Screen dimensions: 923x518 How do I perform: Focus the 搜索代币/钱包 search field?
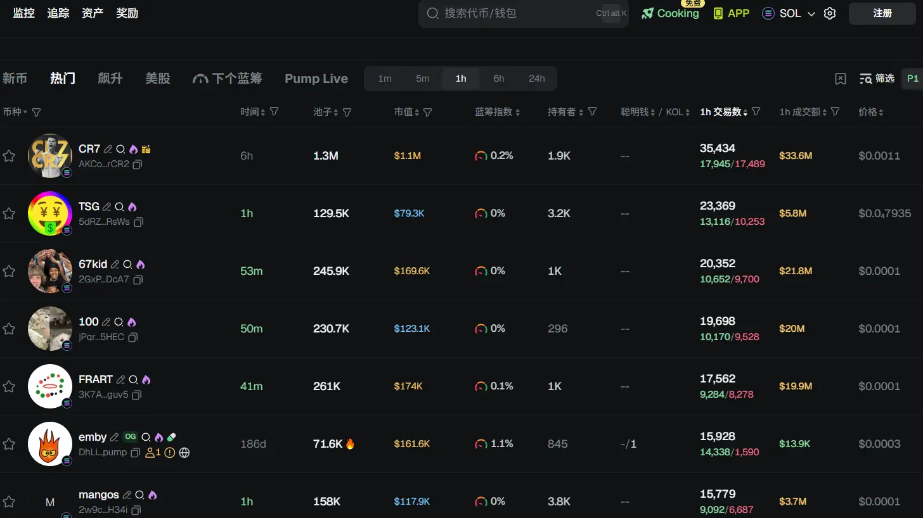513,13
